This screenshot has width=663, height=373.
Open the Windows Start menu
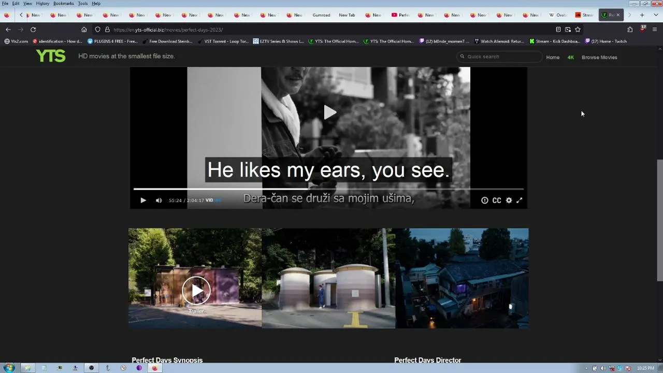9,368
